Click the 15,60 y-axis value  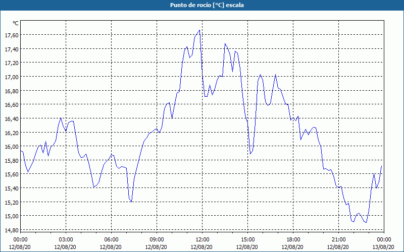tap(12, 174)
